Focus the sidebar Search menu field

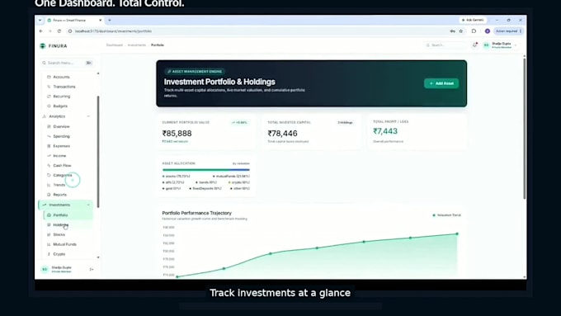pos(67,63)
